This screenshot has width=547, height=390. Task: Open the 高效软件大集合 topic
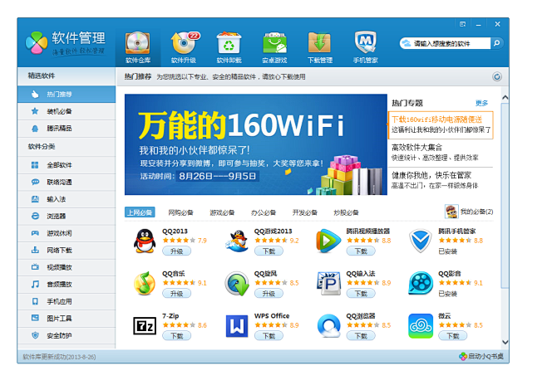coord(441,153)
